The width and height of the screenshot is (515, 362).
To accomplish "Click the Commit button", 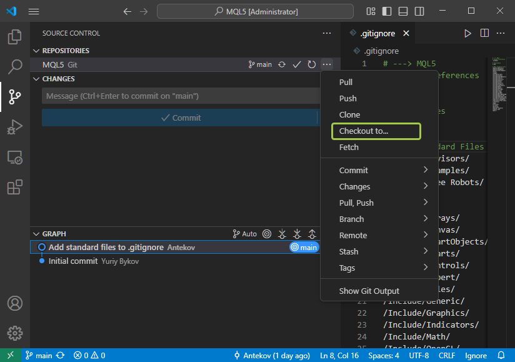I will tap(179, 118).
